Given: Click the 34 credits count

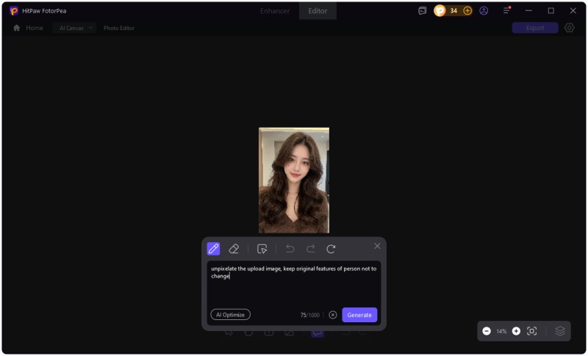Looking at the screenshot, I should [453, 11].
